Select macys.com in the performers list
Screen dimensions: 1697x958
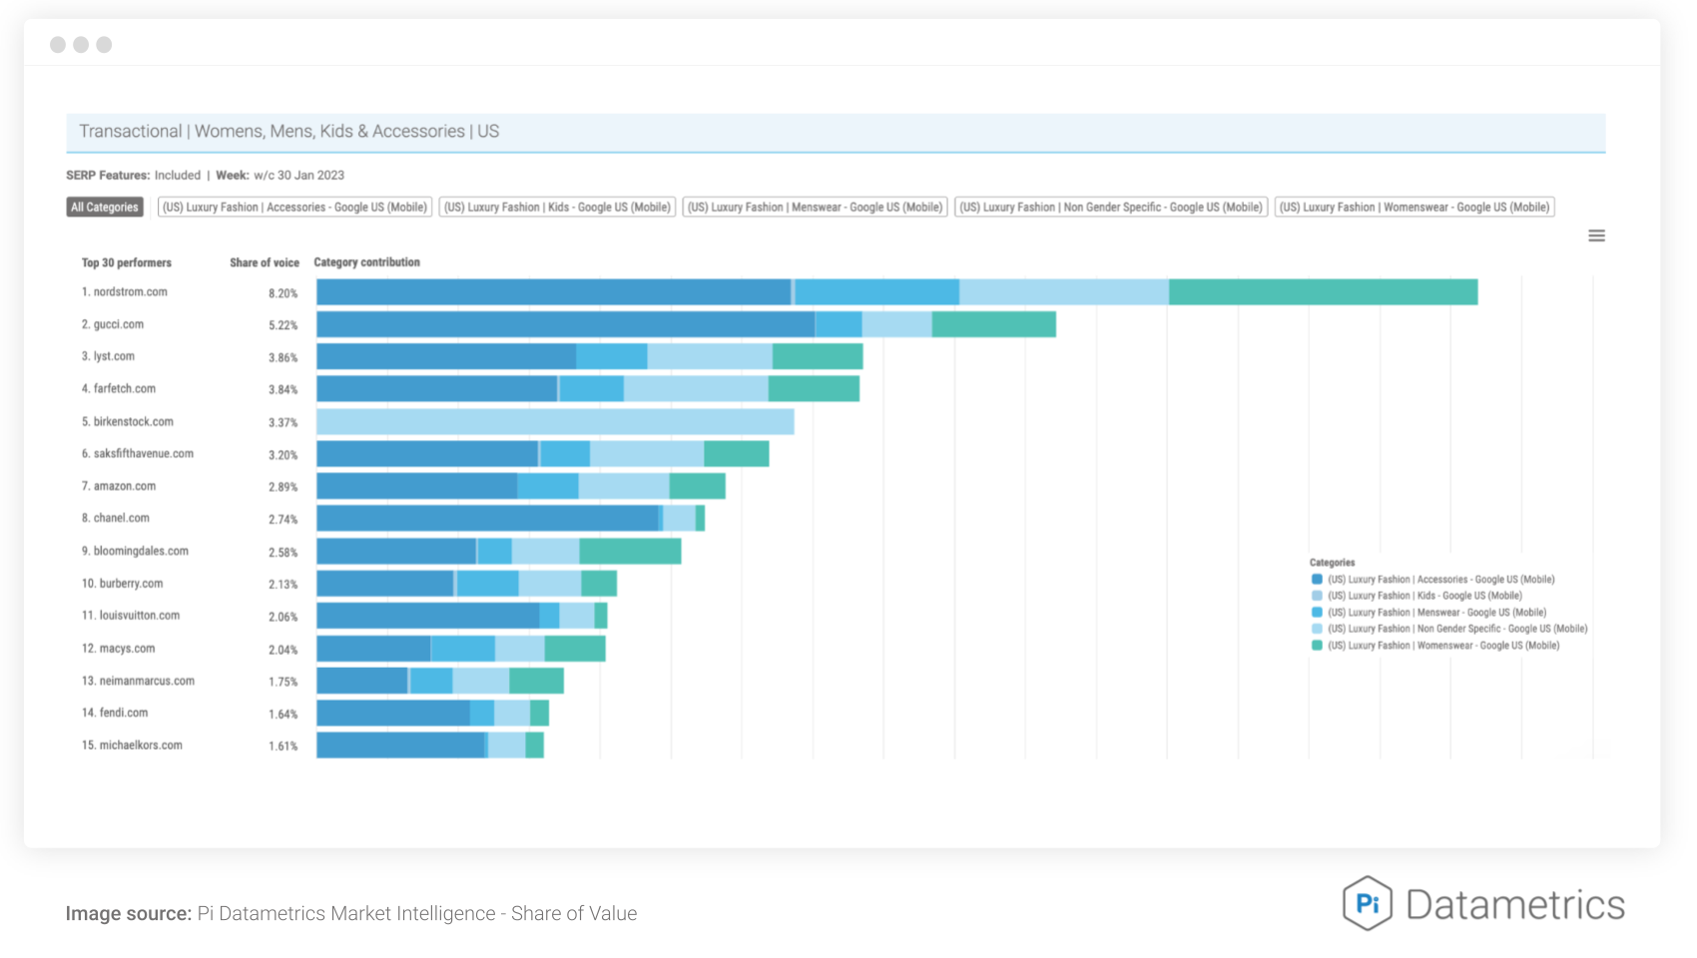[119, 649]
